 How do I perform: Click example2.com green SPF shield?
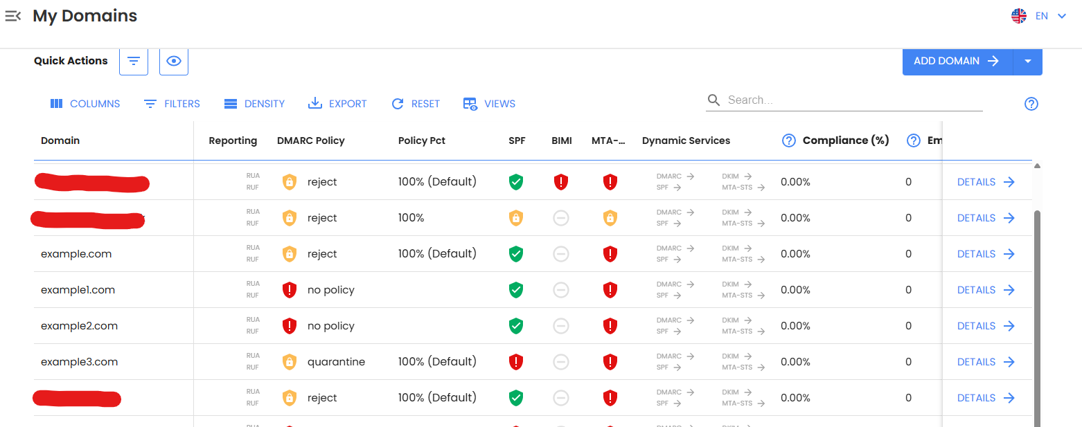tap(516, 326)
